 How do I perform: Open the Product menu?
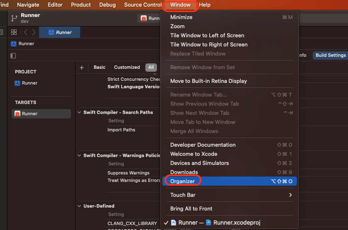pyautogui.click(x=81, y=5)
